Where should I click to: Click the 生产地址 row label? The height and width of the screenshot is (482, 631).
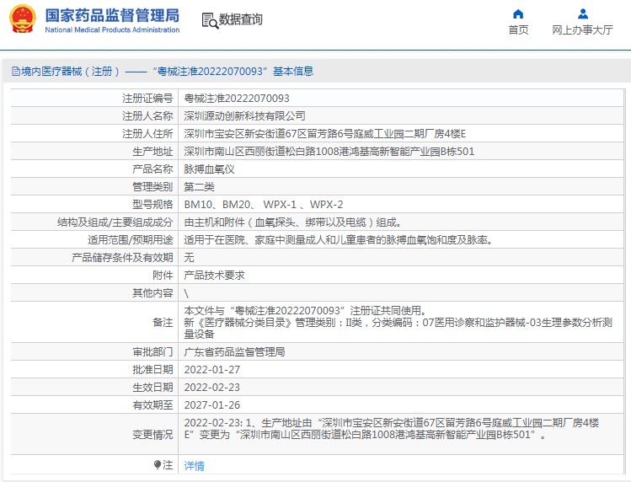[x=153, y=152]
